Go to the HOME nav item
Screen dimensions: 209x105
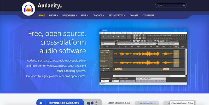pyautogui.click(x=42, y=15)
